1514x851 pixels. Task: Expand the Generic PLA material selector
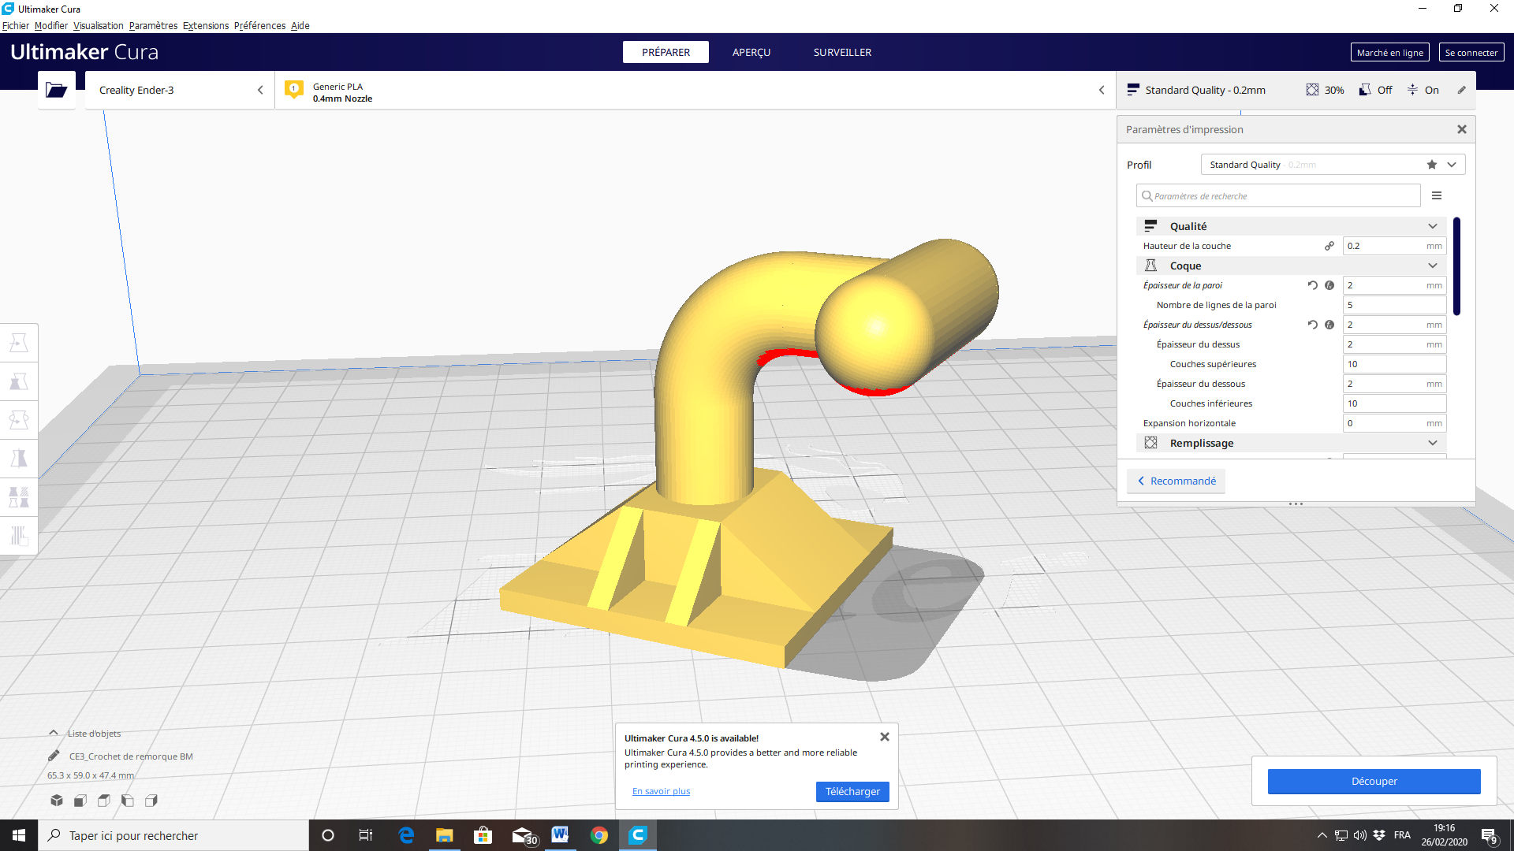tap(695, 90)
